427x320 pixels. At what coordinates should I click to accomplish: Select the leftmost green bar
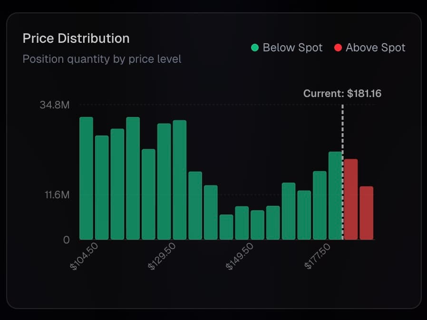86,178
